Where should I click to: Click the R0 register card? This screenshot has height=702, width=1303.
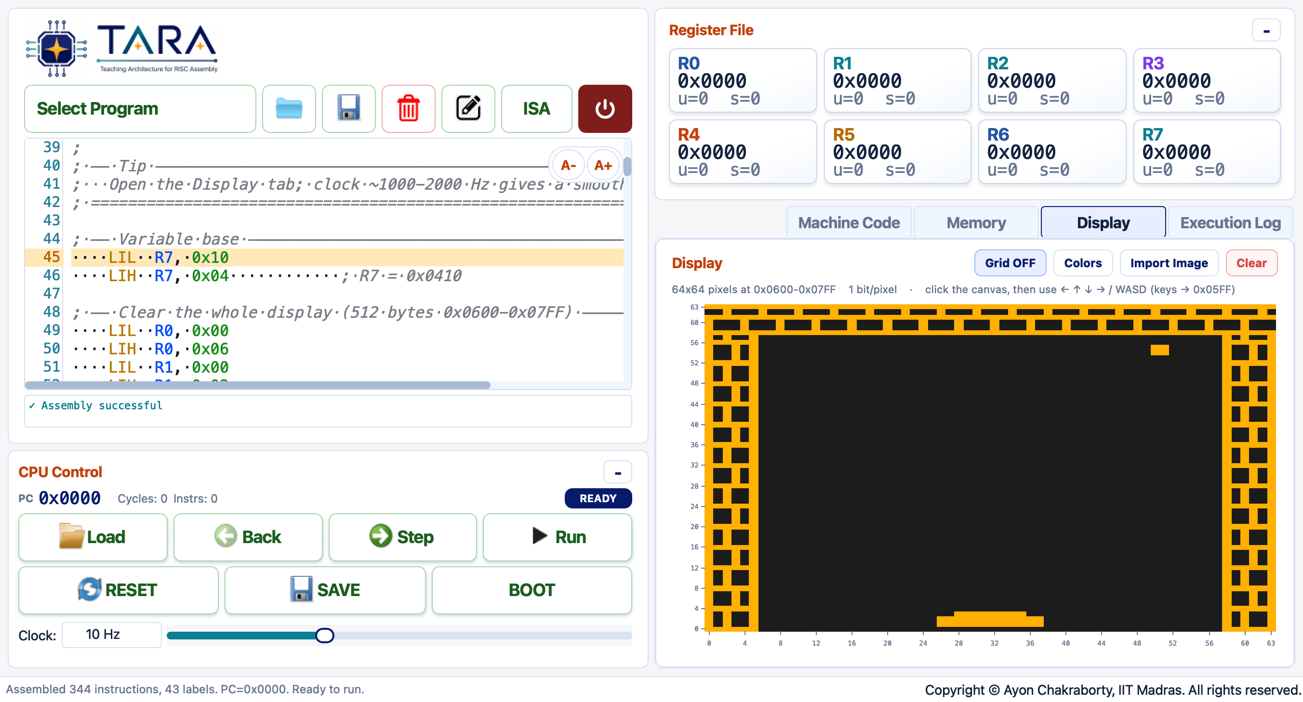point(743,80)
